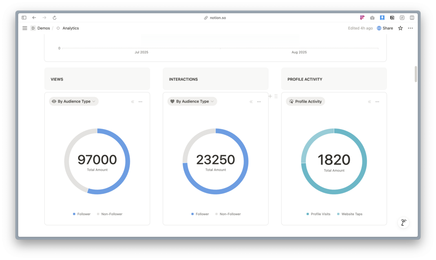Toggle Follower legend in Interactions chart
This screenshot has width=436, height=260.
200,214
